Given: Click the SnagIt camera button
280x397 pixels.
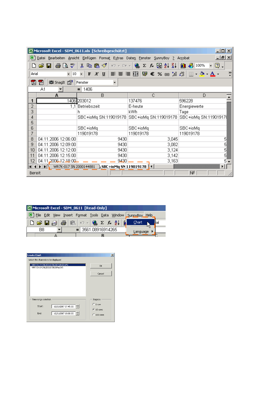Looking at the screenshot, I should pyautogui.click(x=57, y=83).
